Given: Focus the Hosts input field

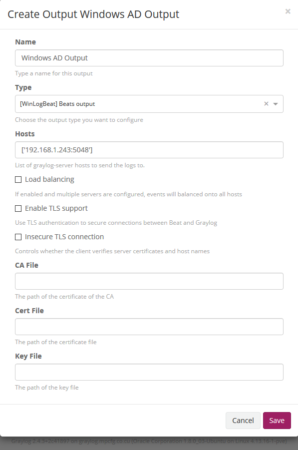Looking at the screenshot, I should (149, 150).
